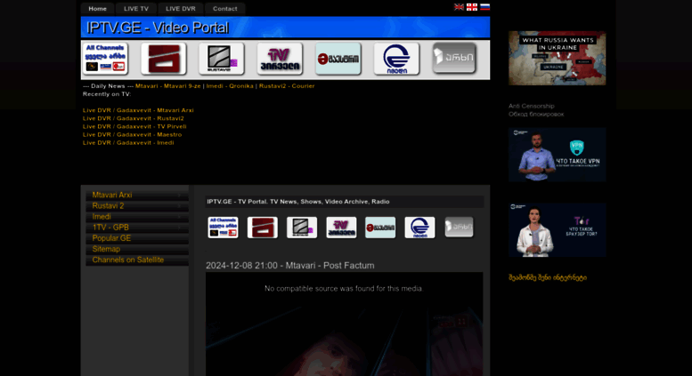Open Mtavari channel logo in top banner
692x376 pixels.
click(164, 59)
